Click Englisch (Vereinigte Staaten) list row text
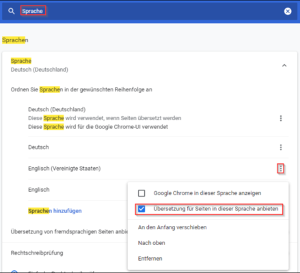This screenshot has width=300, height=273. click(64, 169)
